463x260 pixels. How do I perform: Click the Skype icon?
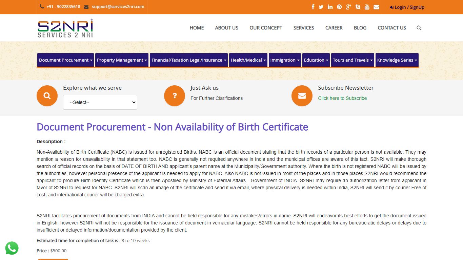(358, 7)
